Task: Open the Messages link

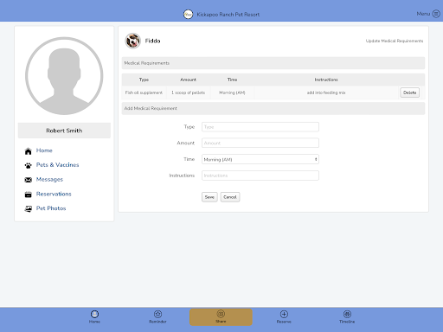Action: (x=49, y=179)
